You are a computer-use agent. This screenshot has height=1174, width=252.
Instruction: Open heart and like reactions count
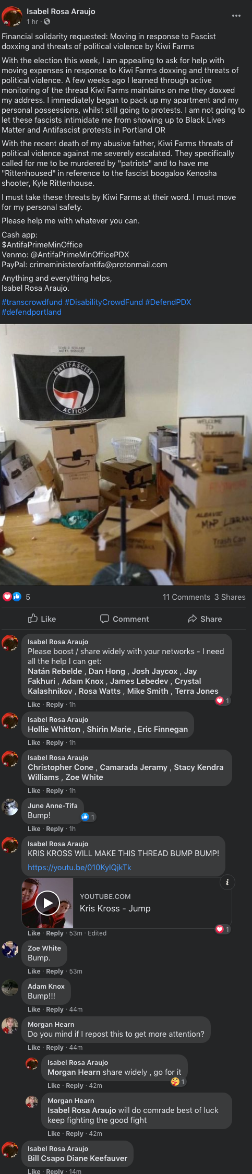tap(16, 597)
